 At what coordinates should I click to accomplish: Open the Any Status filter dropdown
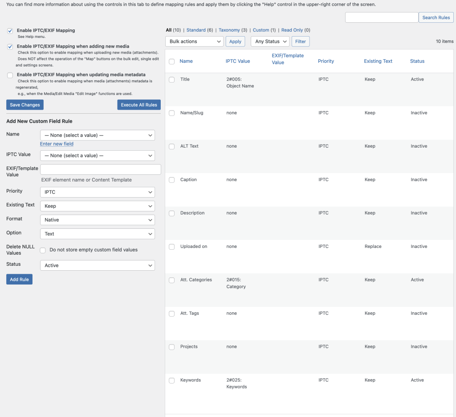pyautogui.click(x=270, y=41)
